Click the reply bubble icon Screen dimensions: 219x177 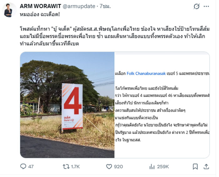23,166
